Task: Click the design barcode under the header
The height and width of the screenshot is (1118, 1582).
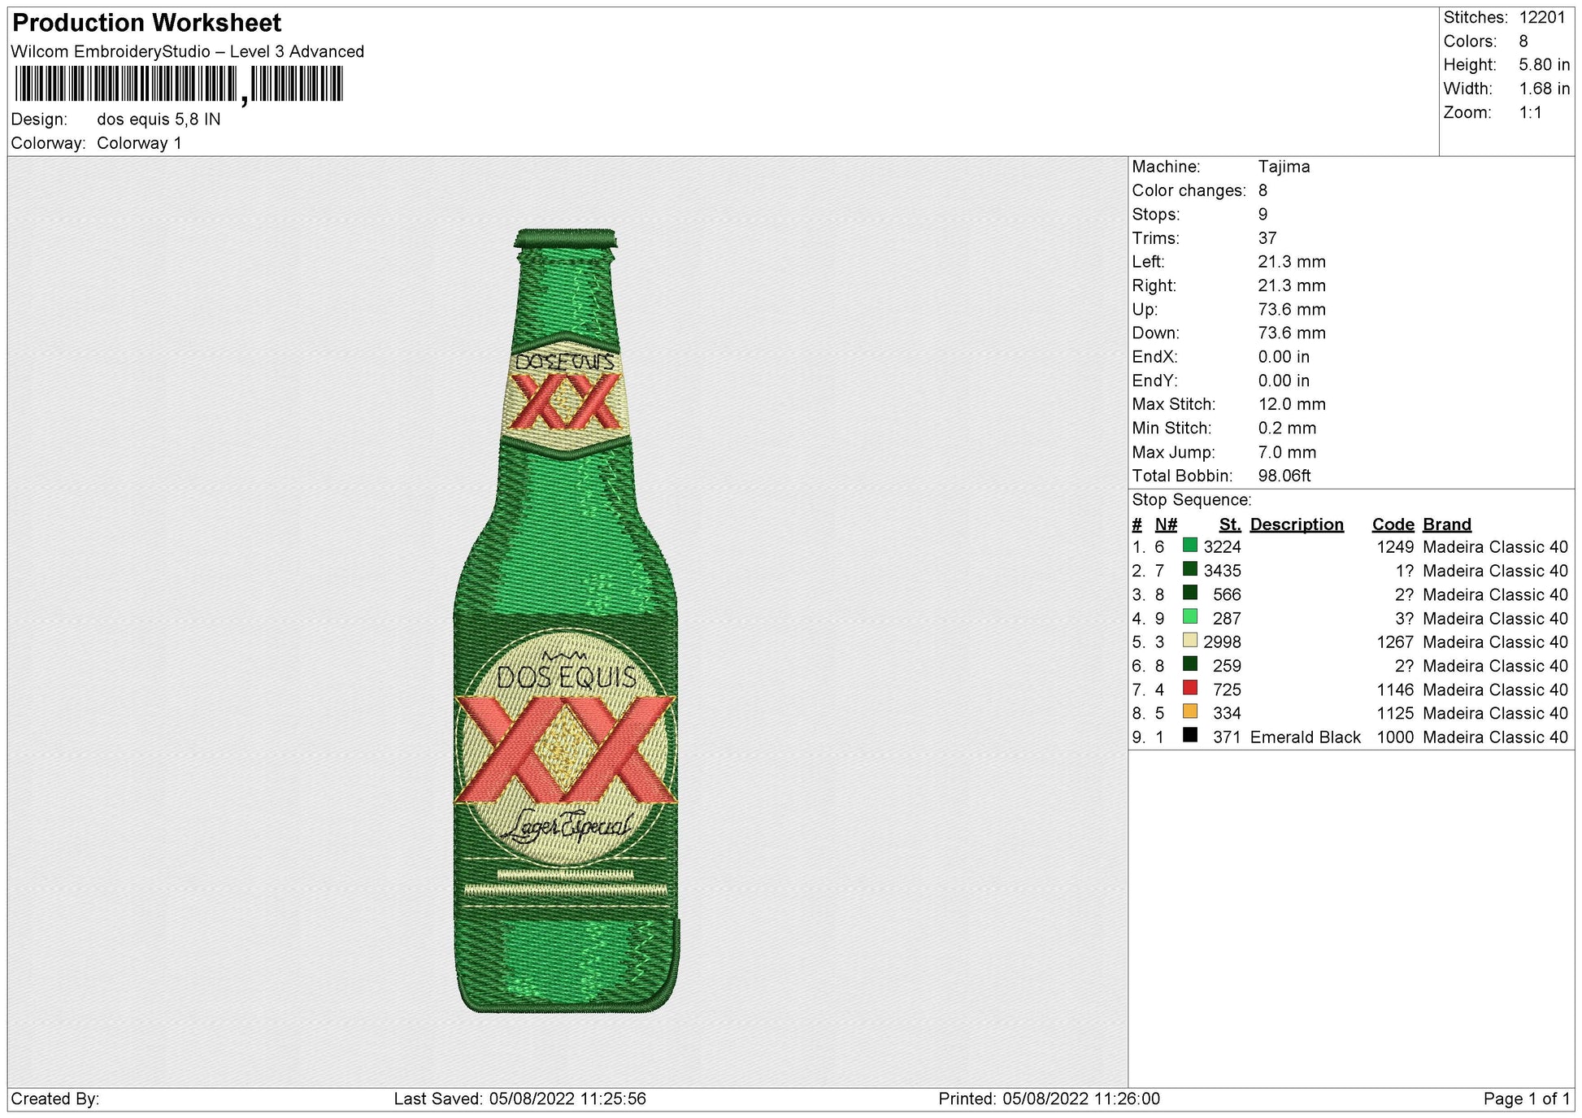Action: pos(179,85)
